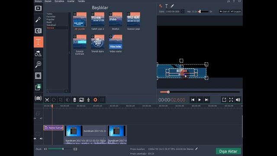Open the Yardım menu
277x156 pixels.
pyautogui.click(x=81, y=1)
